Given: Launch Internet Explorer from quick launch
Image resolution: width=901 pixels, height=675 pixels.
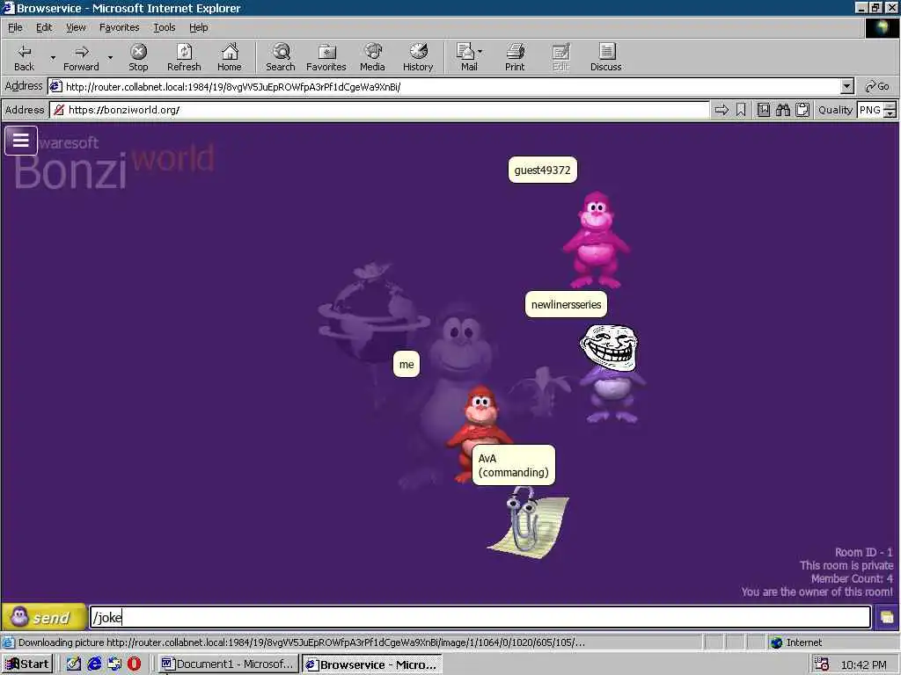Looking at the screenshot, I should coord(94,664).
